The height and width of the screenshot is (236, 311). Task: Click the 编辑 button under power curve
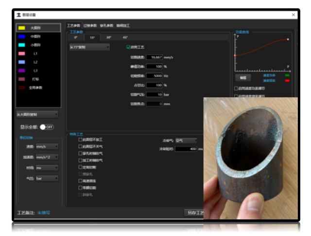[x=242, y=77]
